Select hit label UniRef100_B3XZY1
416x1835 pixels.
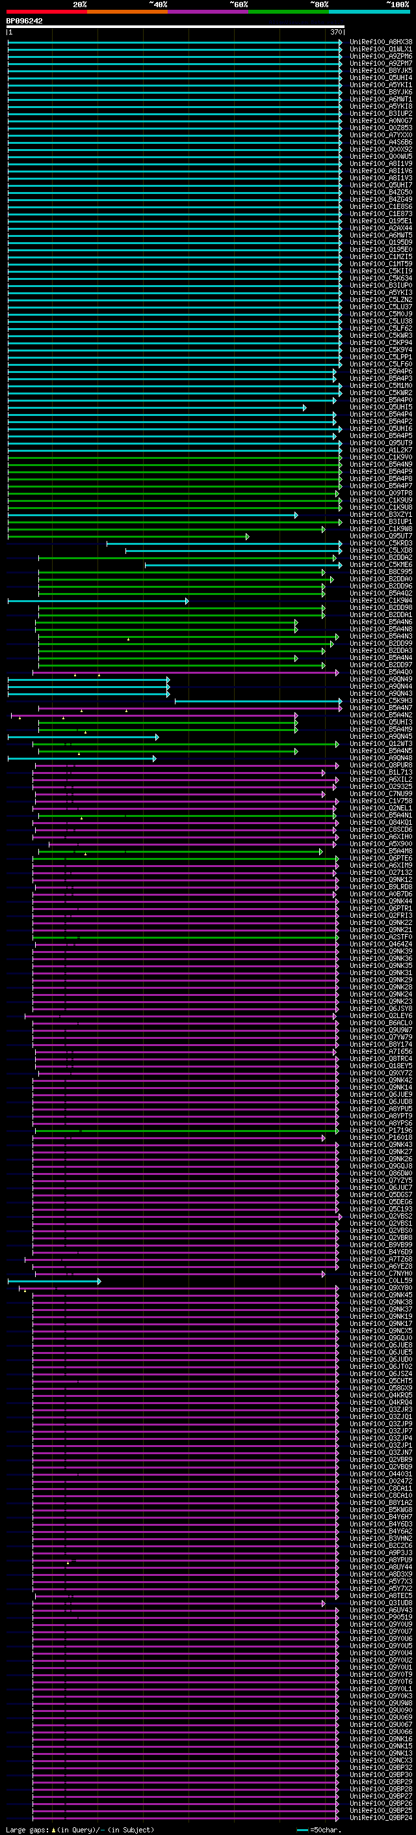click(381, 514)
